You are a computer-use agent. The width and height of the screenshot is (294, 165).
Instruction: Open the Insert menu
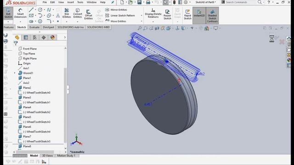coord(70,2)
